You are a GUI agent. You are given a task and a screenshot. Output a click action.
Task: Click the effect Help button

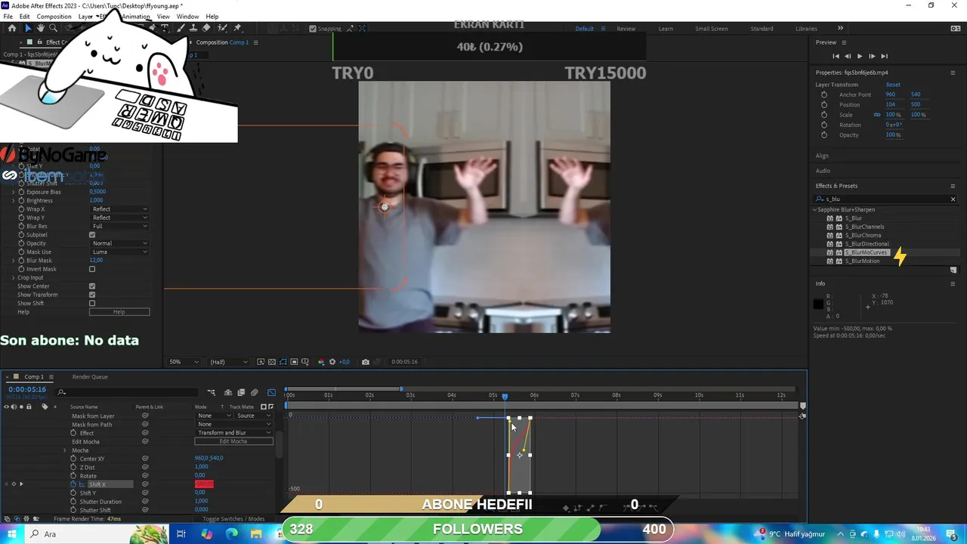coord(119,311)
